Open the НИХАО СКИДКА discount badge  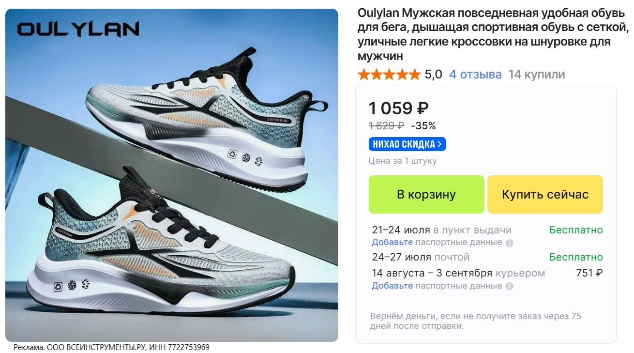coord(407,144)
